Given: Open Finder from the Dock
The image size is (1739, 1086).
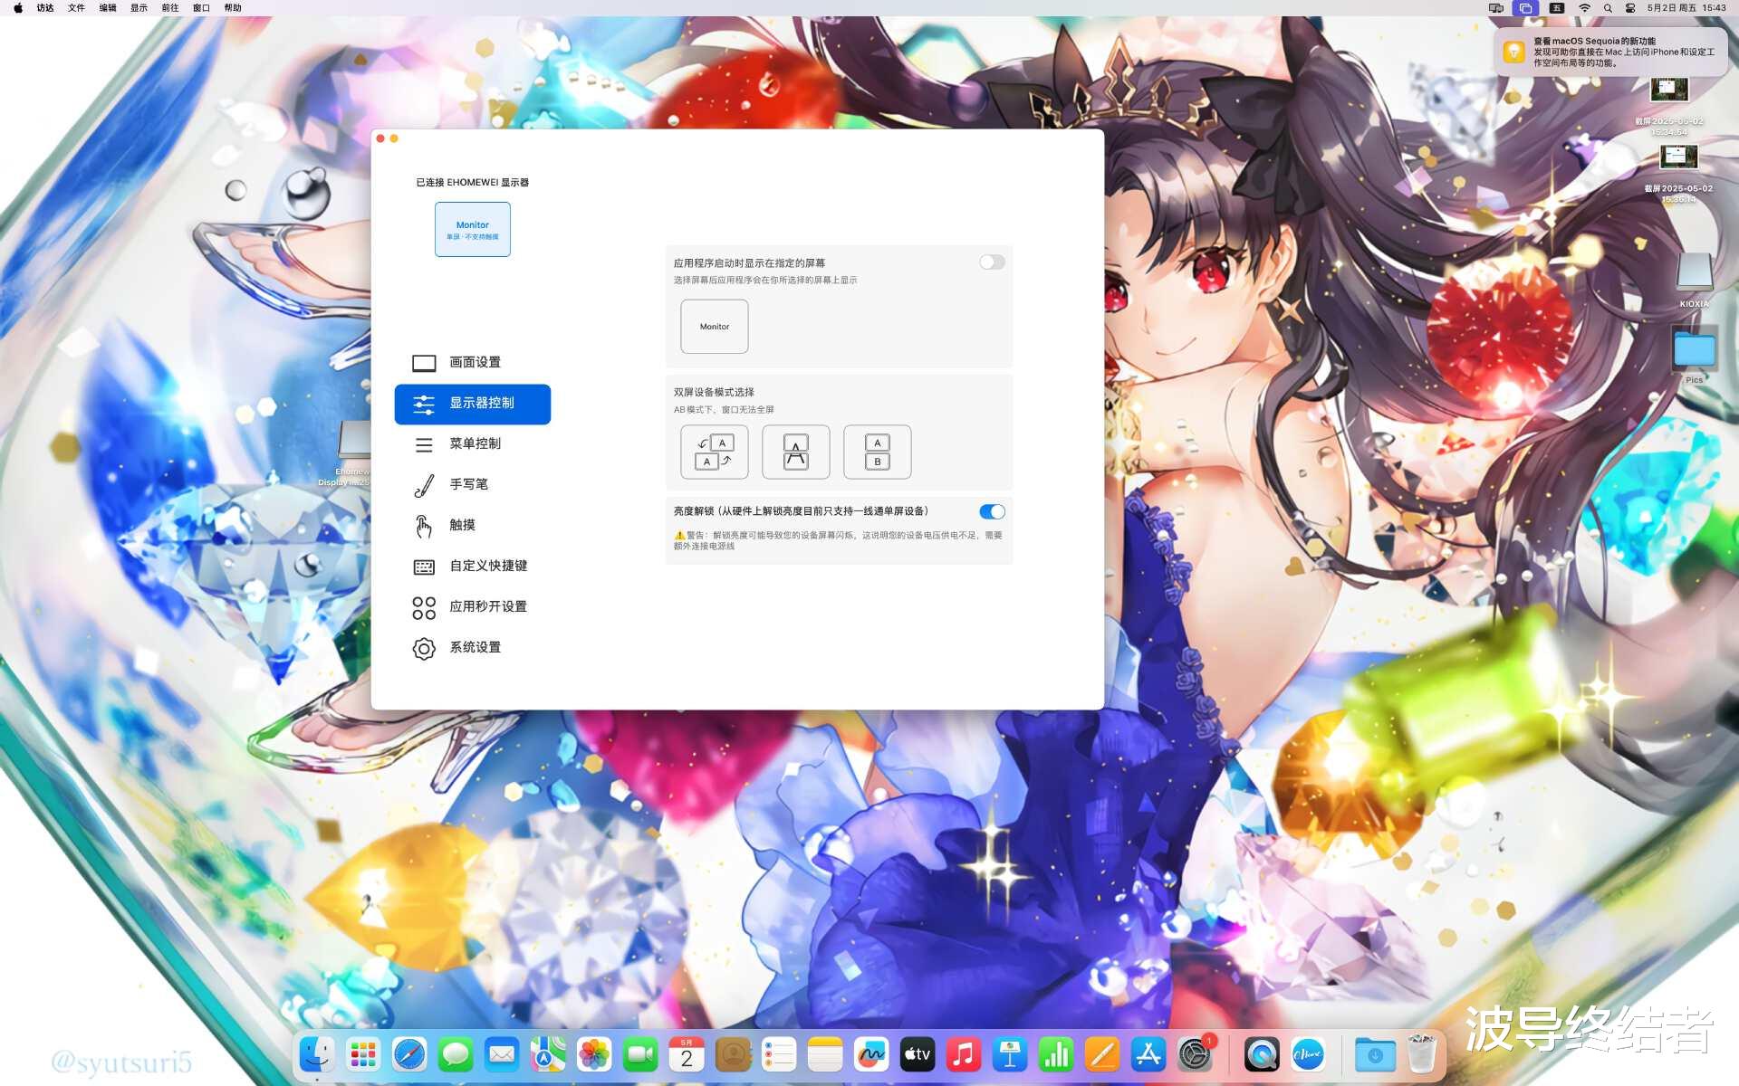Looking at the screenshot, I should click(317, 1054).
